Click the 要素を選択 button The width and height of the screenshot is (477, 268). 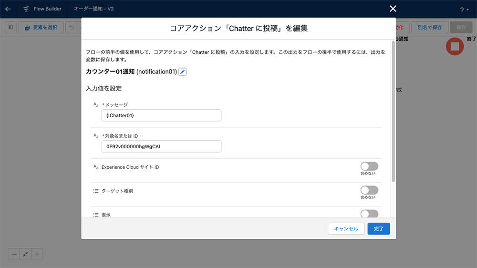(x=41, y=27)
